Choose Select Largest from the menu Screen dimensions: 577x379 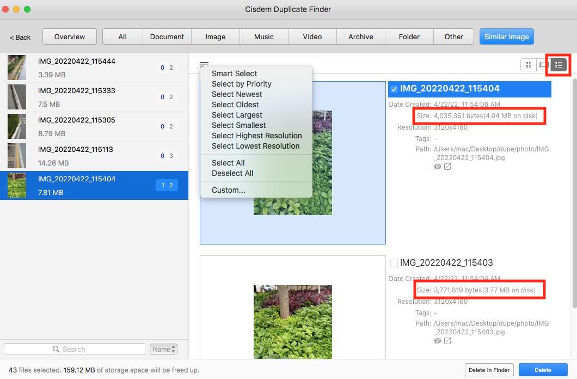tap(236, 115)
